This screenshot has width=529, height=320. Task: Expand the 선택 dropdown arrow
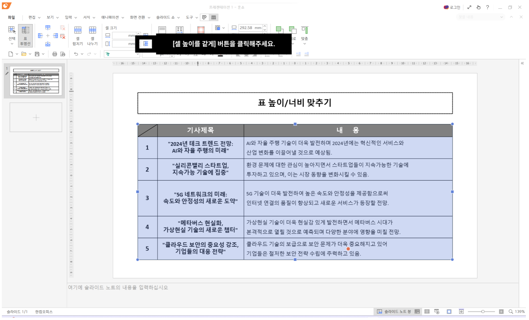click(x=12, y=44)
